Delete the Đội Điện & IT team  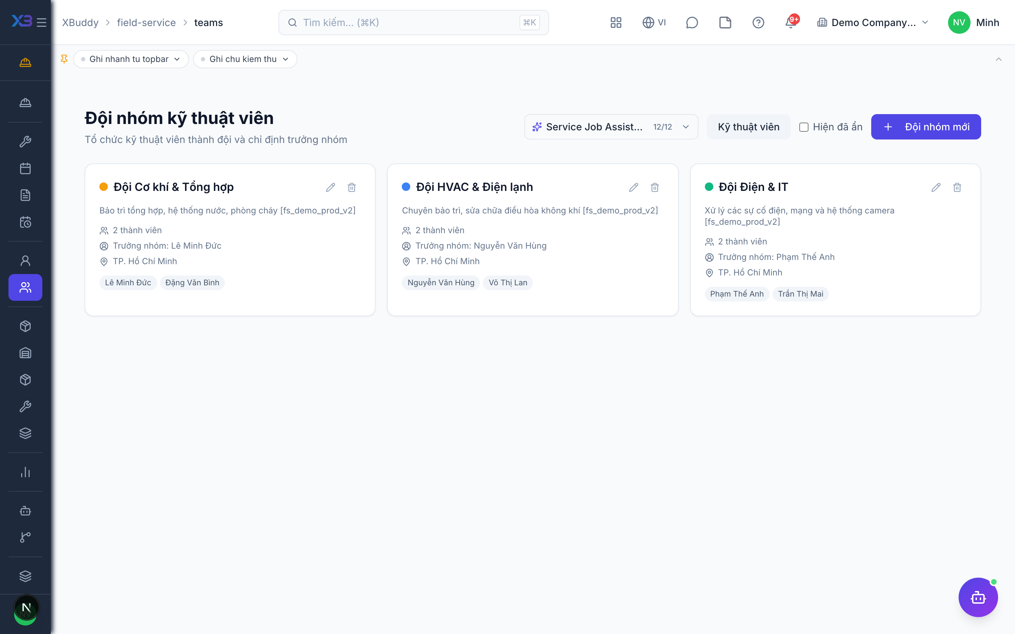(957, 187)
